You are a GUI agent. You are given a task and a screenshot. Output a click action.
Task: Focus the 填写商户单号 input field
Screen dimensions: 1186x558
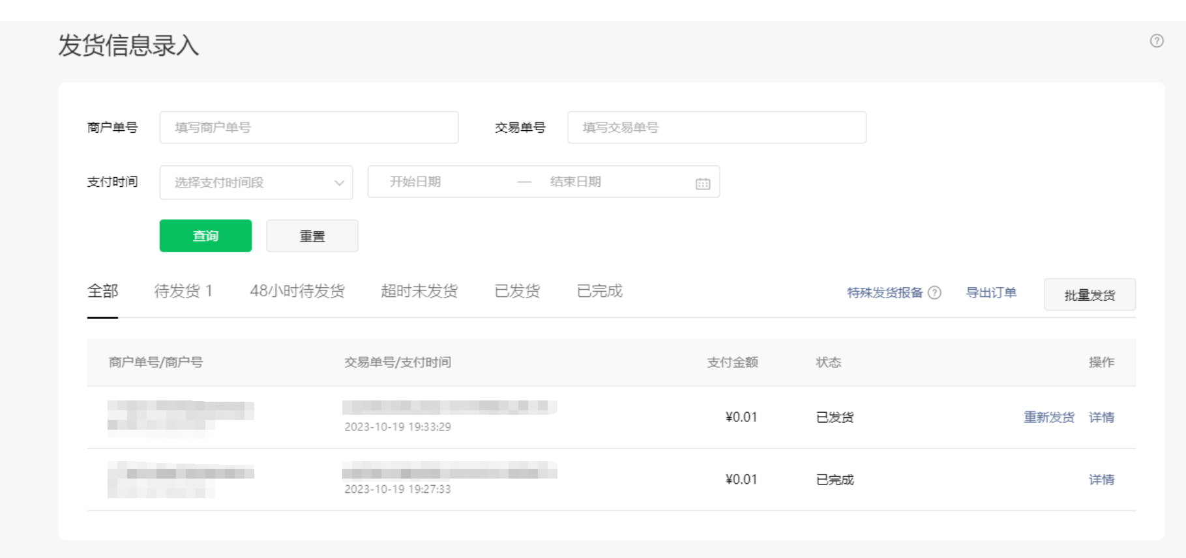309,128
